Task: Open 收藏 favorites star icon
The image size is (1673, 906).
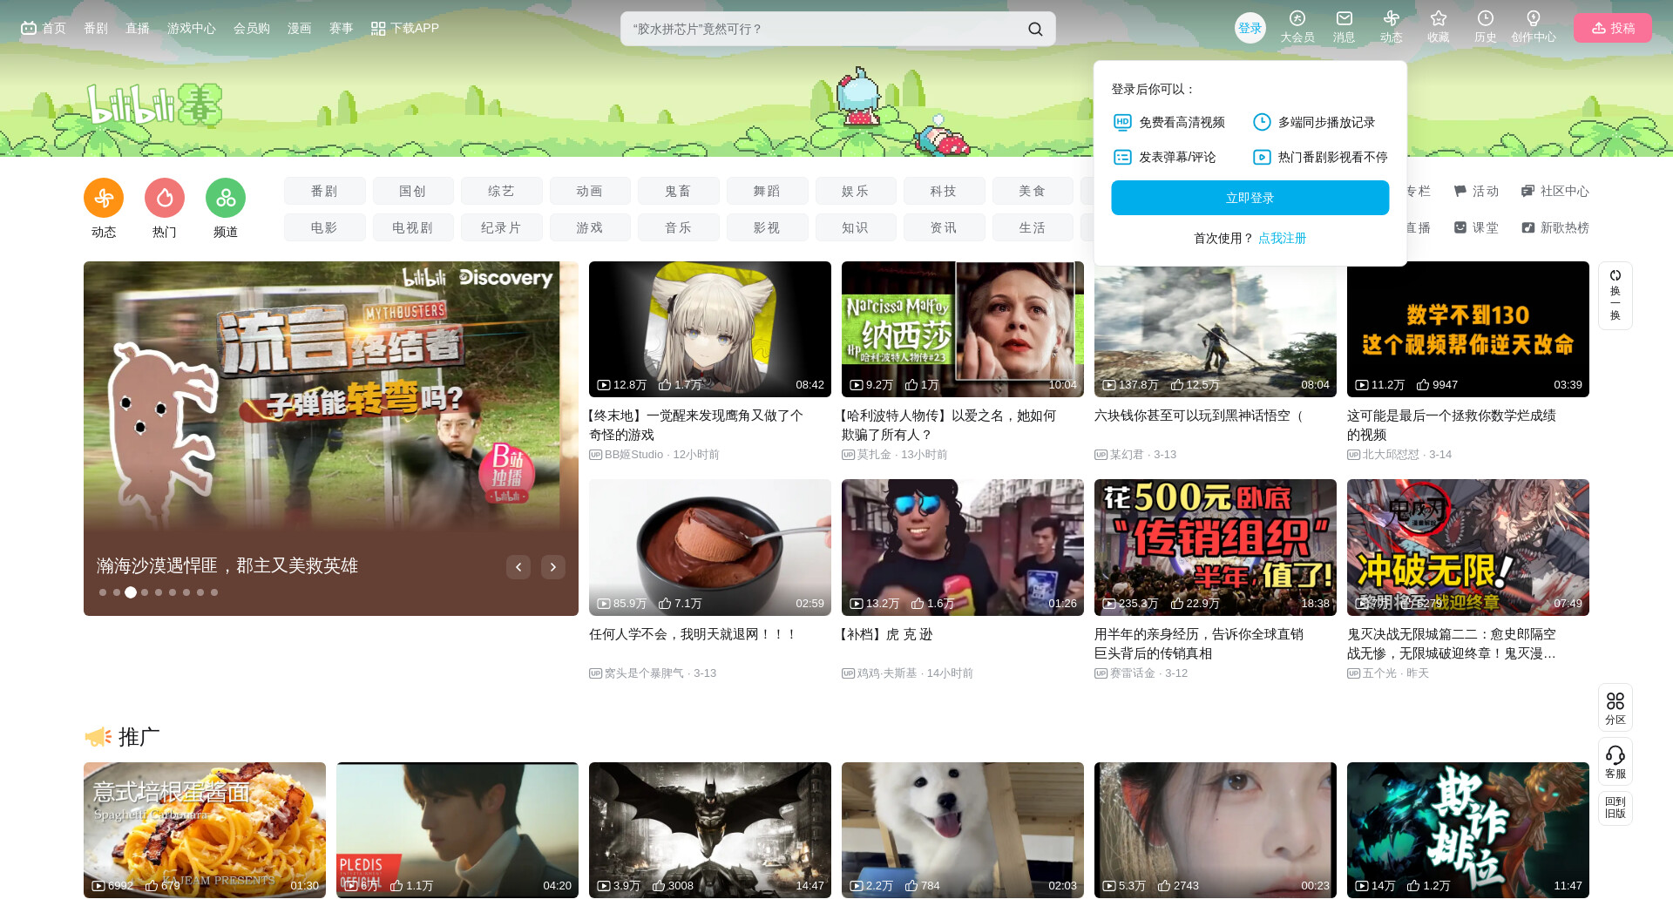Action: (x=1439, y=18)
